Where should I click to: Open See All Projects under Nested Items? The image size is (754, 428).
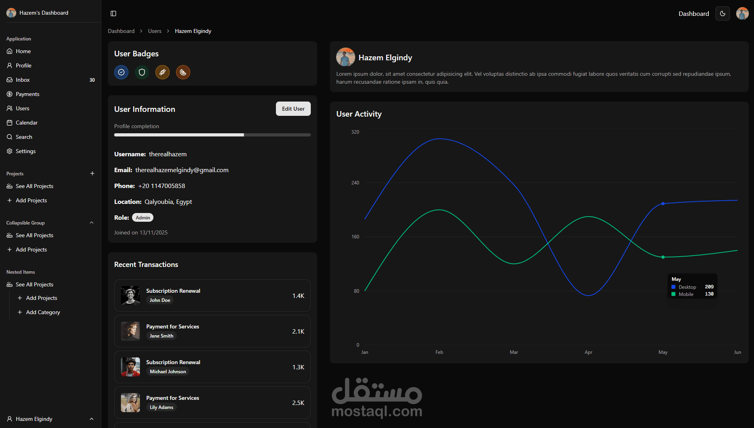(x=51, y=284)
